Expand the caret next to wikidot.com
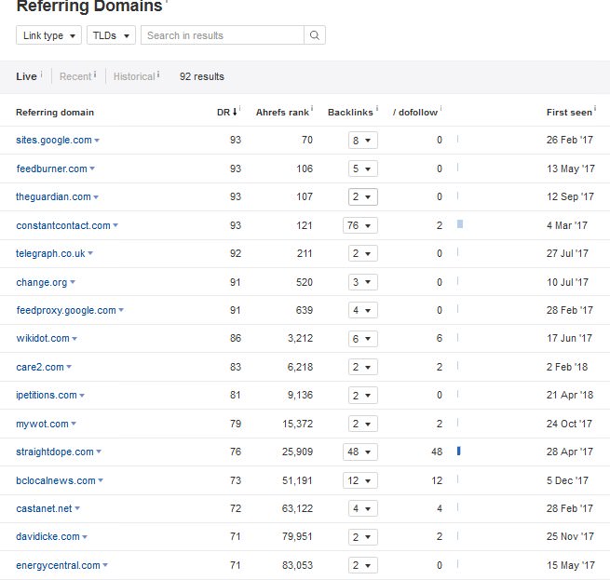 (x=75, y=339)
